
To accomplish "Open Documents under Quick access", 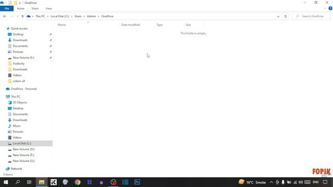I will pyautogui.click(x=20, y=46).
